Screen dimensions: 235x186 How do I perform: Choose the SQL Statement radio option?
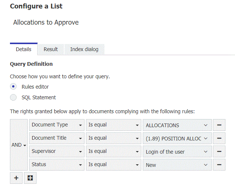(x=14, y=97)
